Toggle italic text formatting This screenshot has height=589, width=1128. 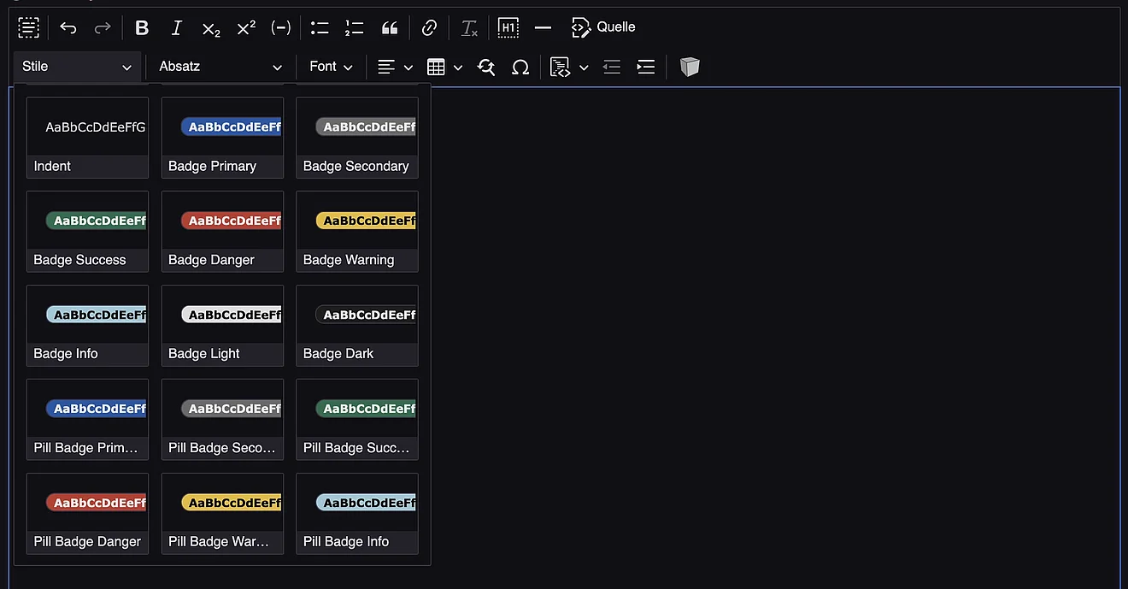[177, 28]
